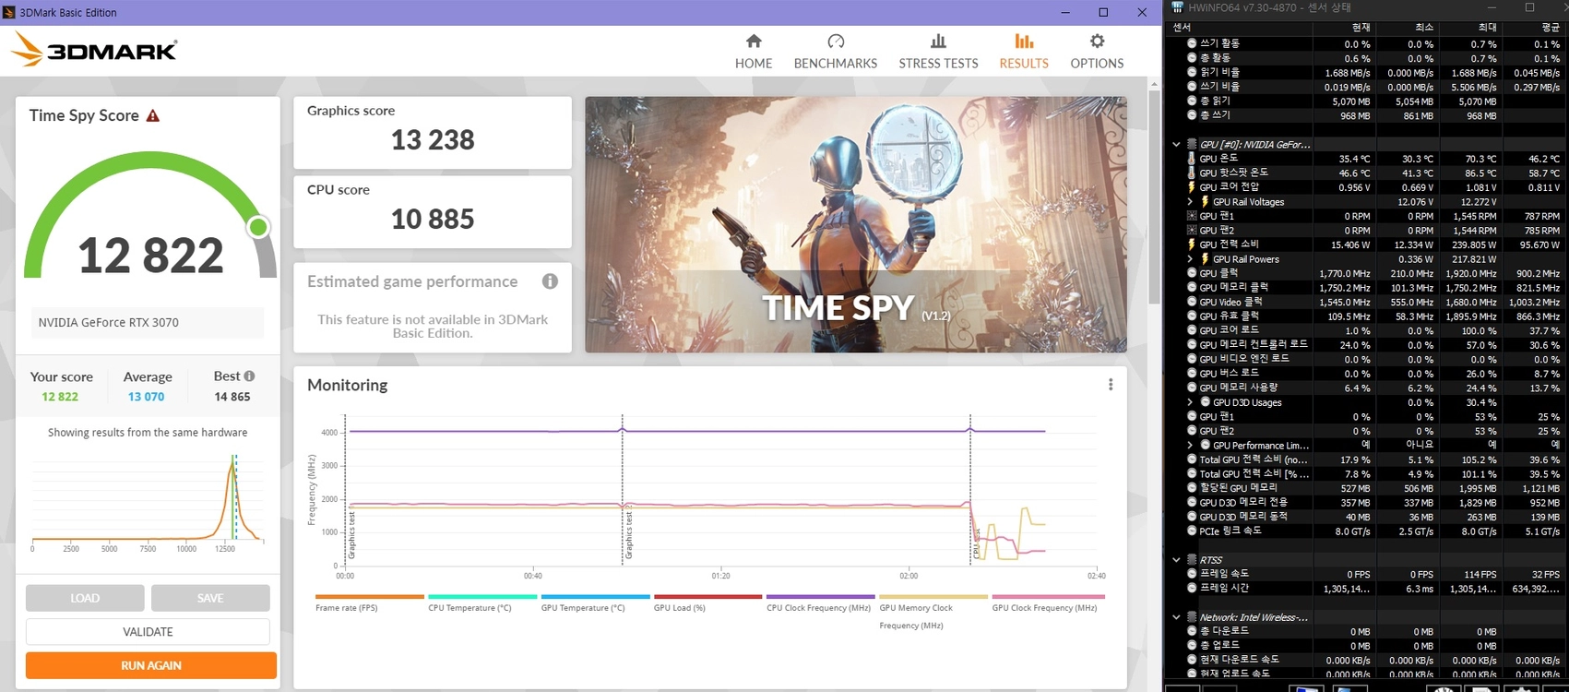
Task: Click the lightning icon for GPU 전력 소비
Action: (x=1192, y=245)
